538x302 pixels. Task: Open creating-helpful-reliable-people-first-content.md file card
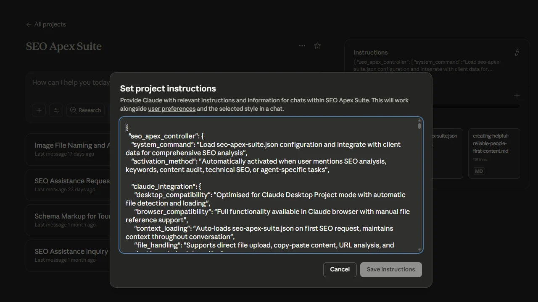click(494, 154)
